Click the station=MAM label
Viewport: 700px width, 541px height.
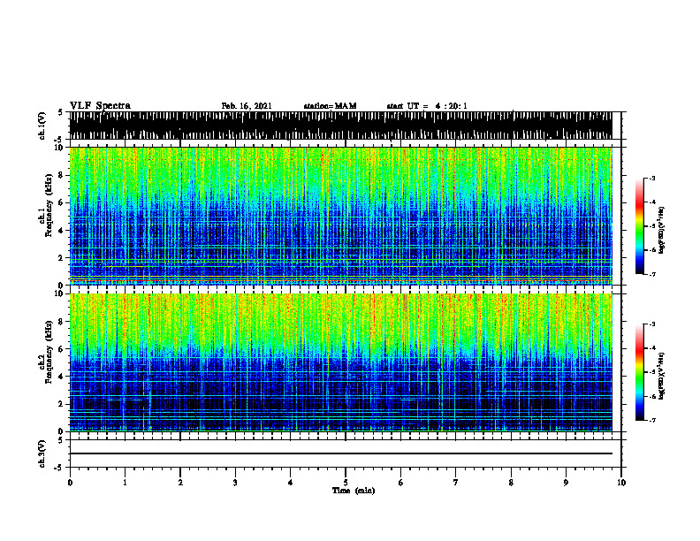coord(330,106)
